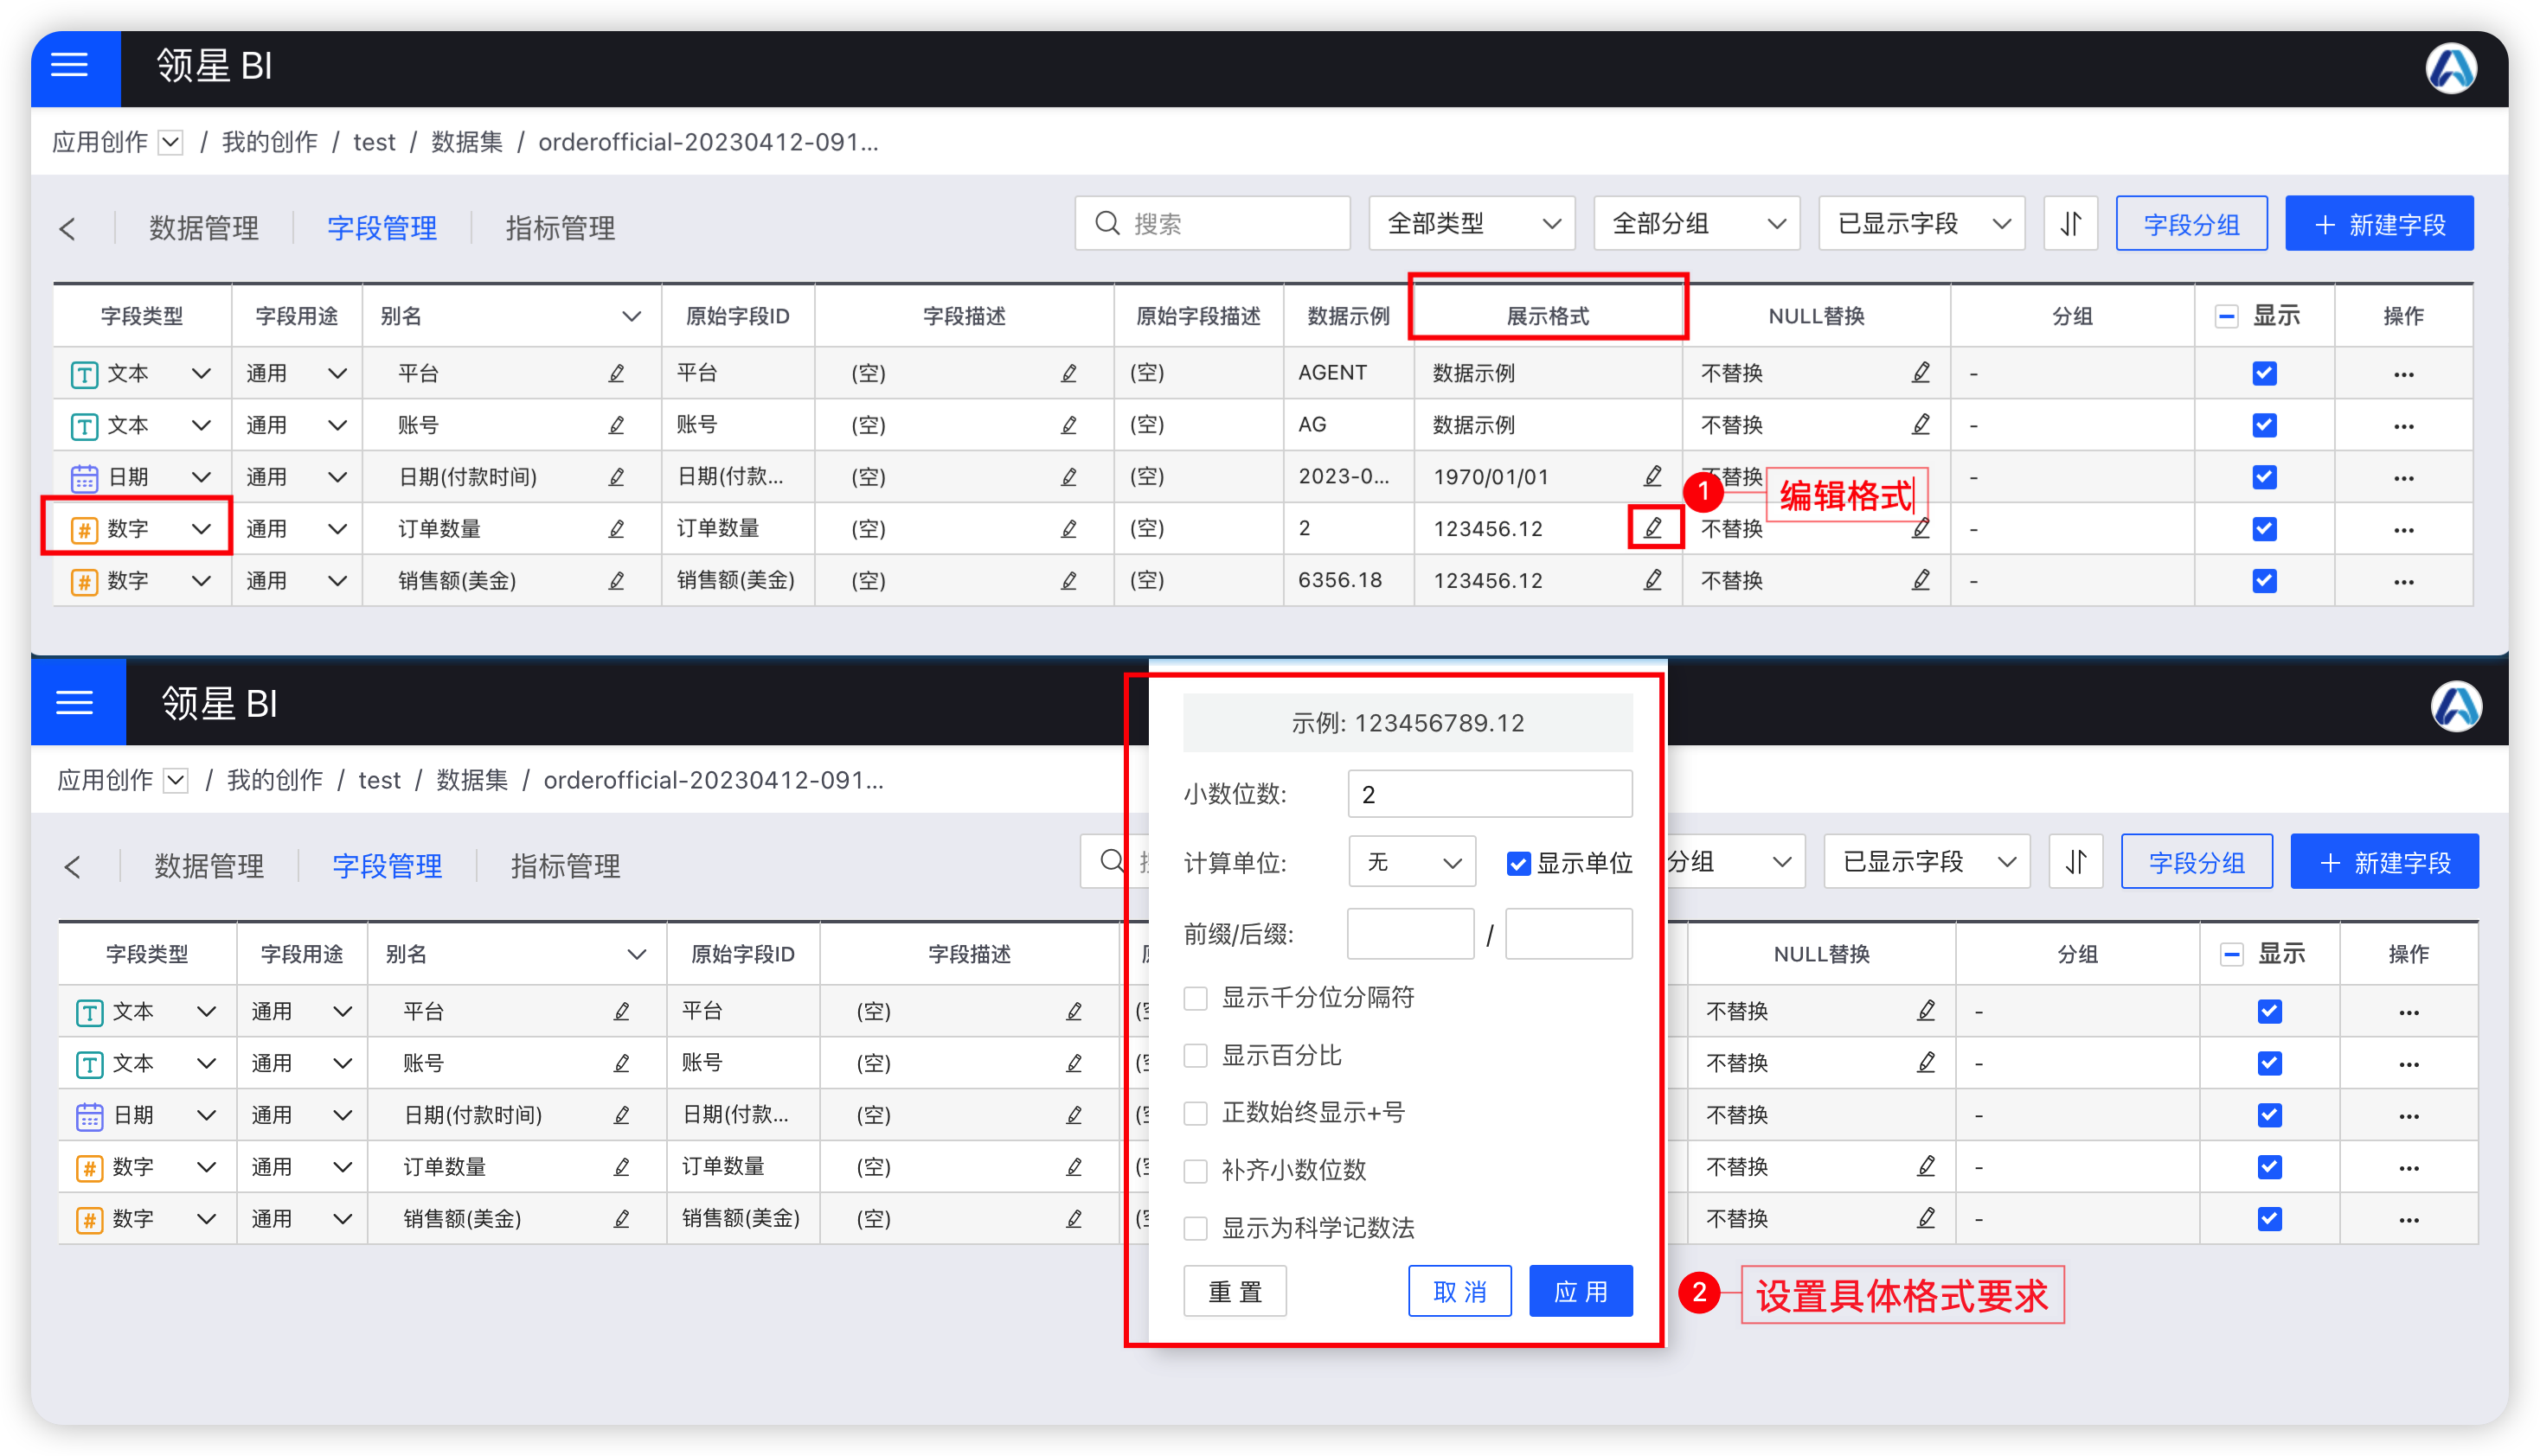Uncheck display box for 订单数量 row, top table
This screenshot has height=1456, width=2540.
2264,528
